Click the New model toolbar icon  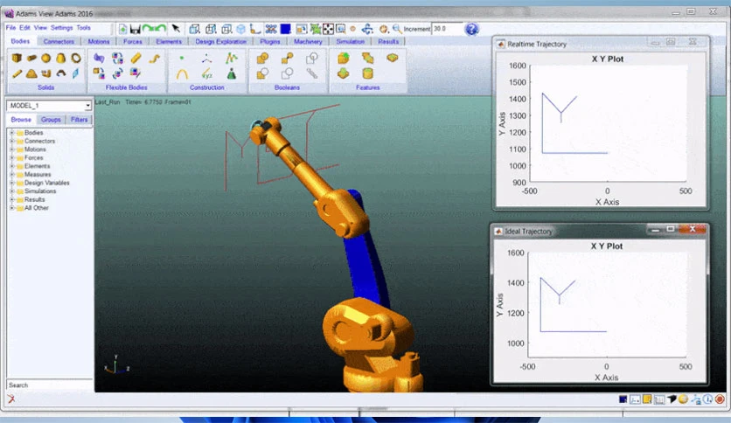pos(122,30)
